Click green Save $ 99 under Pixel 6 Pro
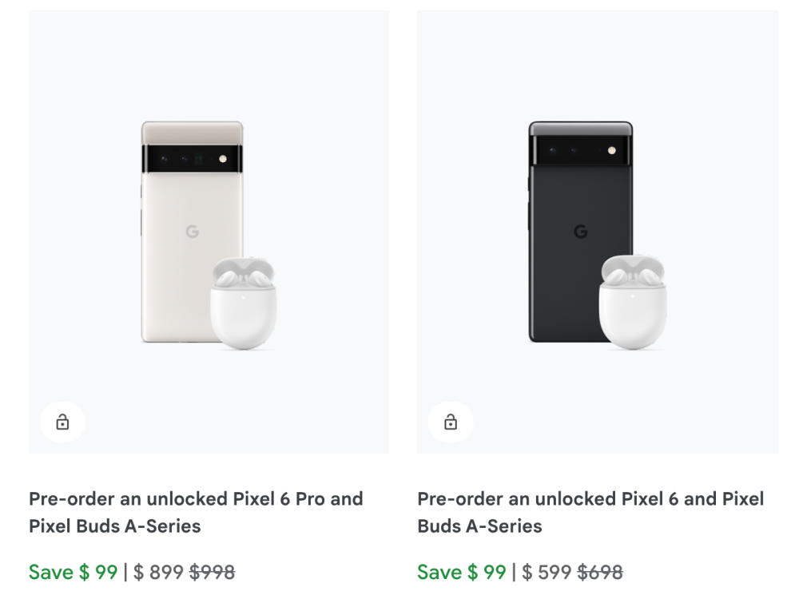This screenshot has width=799, height=599. click(x=73, y=572)
